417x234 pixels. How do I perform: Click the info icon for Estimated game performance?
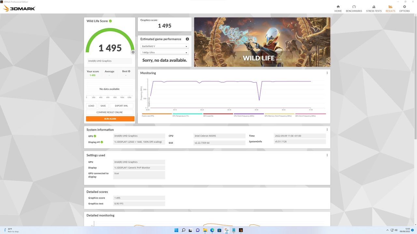(187, 39)
